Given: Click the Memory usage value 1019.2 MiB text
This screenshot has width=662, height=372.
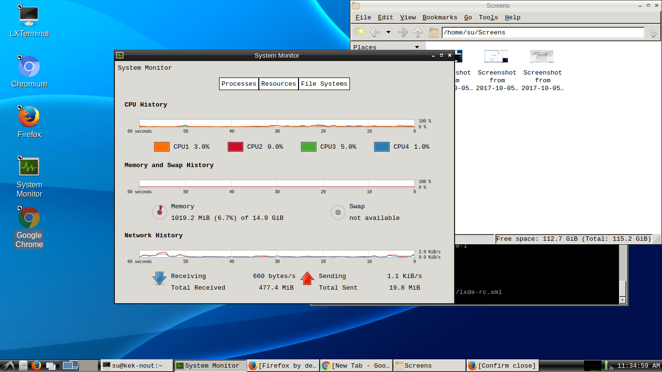Looking at the screenshot, I should [227, 218].
